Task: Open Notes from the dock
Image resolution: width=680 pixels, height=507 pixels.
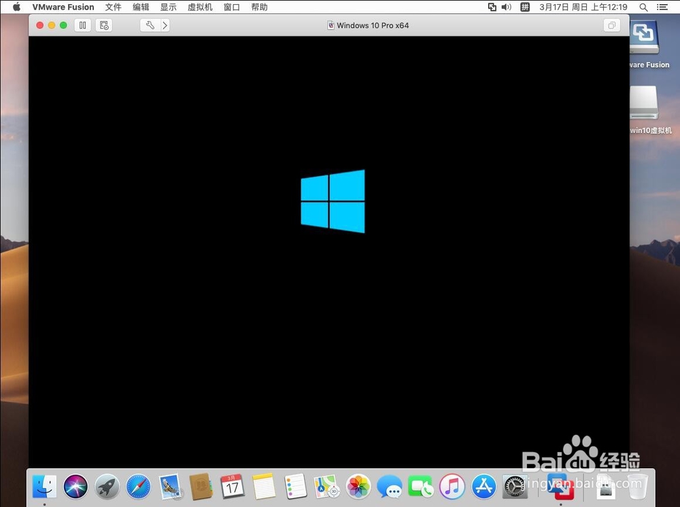Action: coord(264,486)
